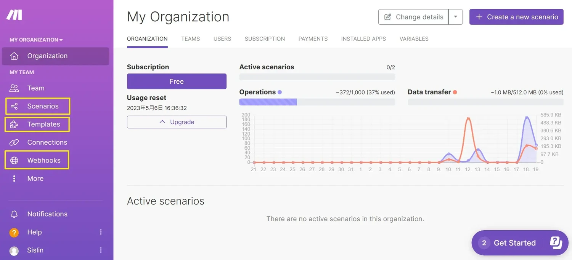Click the pencil icon in Change details
The height and width of the screenshot is (260, 572).
388,17
